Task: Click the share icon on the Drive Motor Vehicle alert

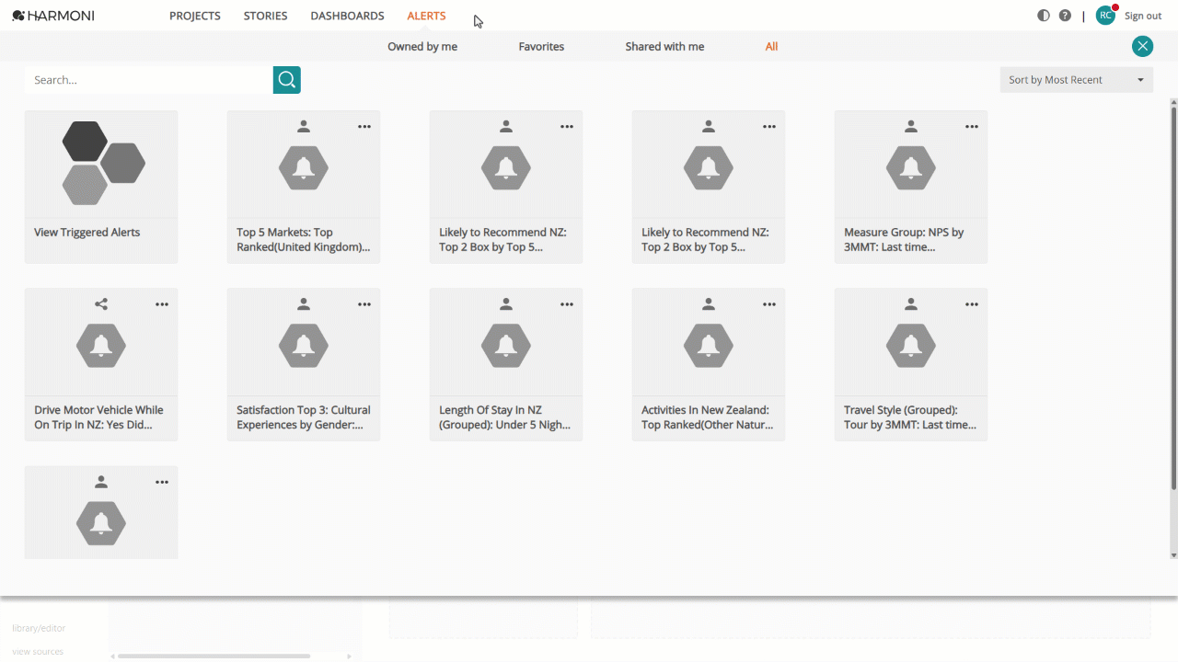Action: point(101,304)
